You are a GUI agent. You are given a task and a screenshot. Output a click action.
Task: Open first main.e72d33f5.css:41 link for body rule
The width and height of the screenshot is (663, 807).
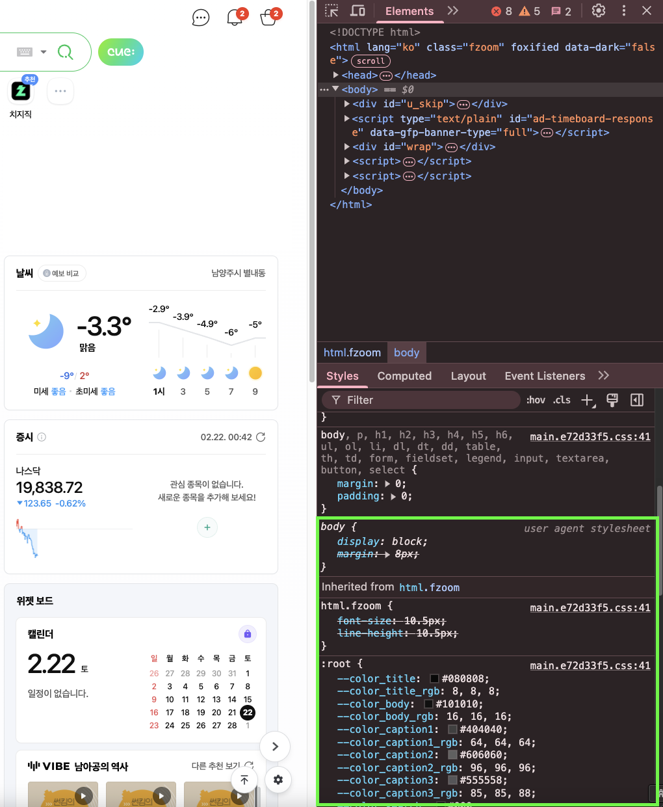(x=590, y=437)
